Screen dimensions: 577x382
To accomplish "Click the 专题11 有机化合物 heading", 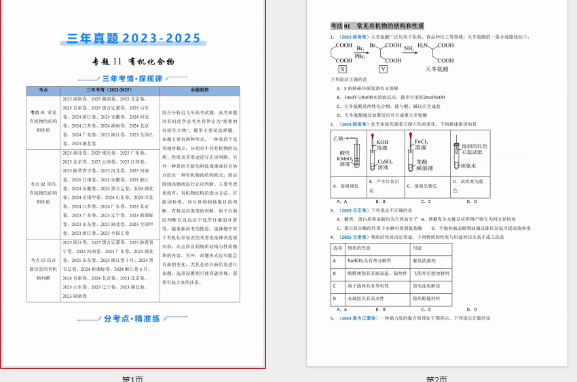I will (133, 62).
